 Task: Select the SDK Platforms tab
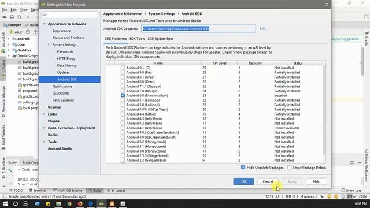pyautogui.click(x=116, y=39)
